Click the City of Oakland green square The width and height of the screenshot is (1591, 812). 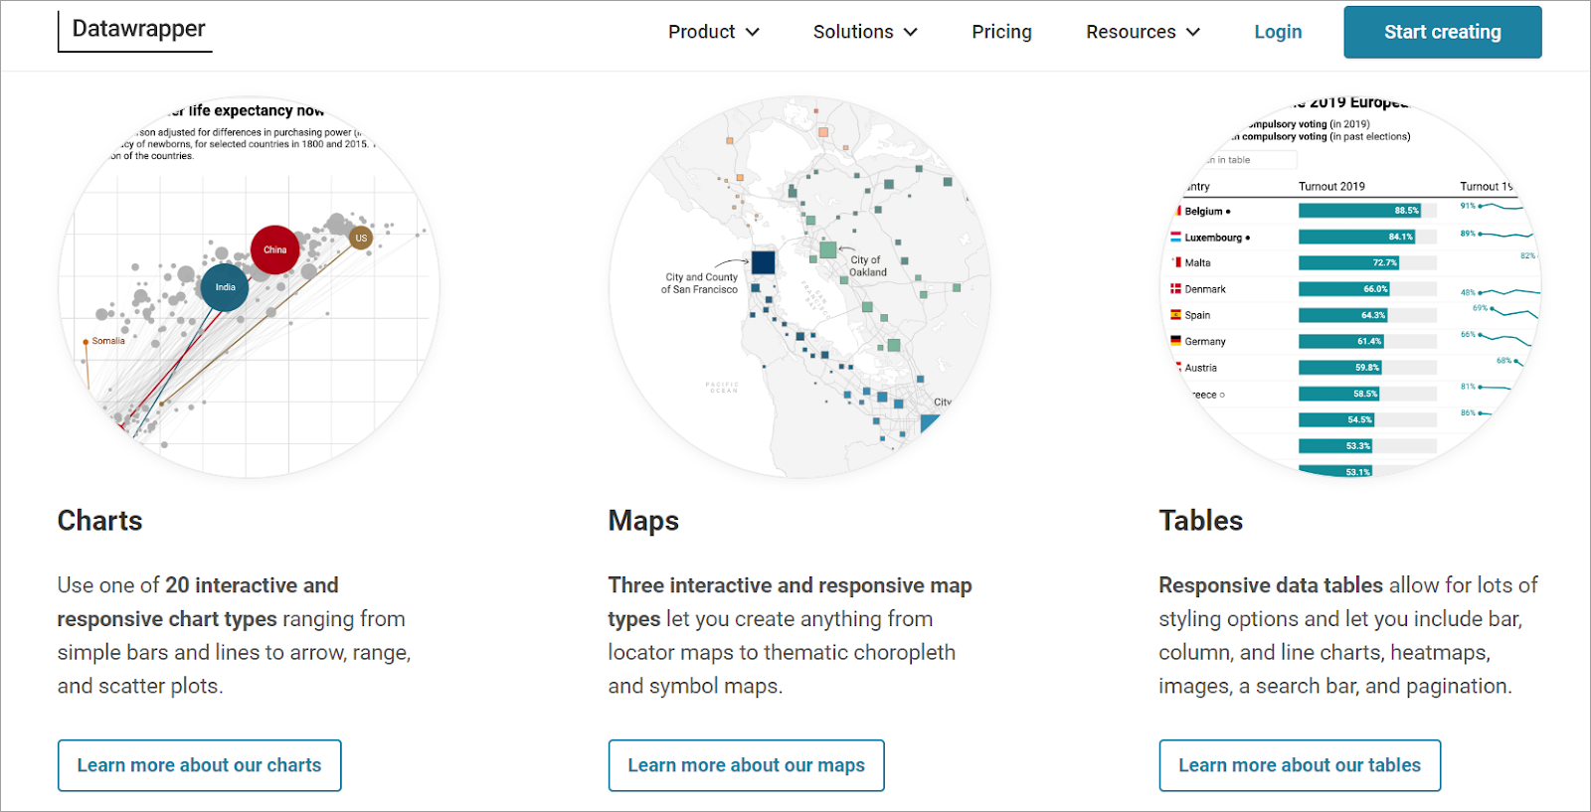(x=827, y=249)
